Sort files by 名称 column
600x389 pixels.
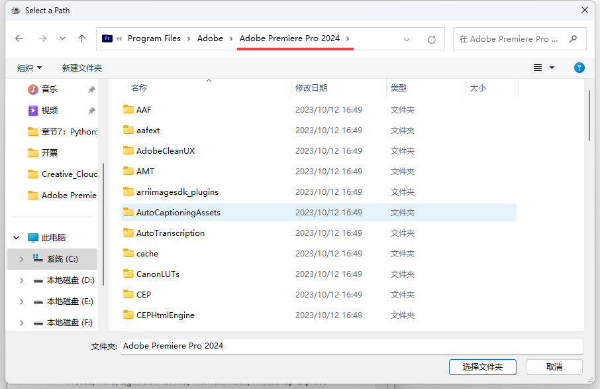point(139,88)
